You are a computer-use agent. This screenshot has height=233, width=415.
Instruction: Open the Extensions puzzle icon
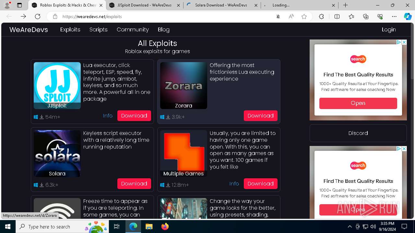pyautogui.click(x=321, y=17)
